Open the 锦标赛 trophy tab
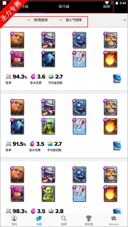Image resolution: width=128 pixels, height=227 pixels. pos(89,221)
